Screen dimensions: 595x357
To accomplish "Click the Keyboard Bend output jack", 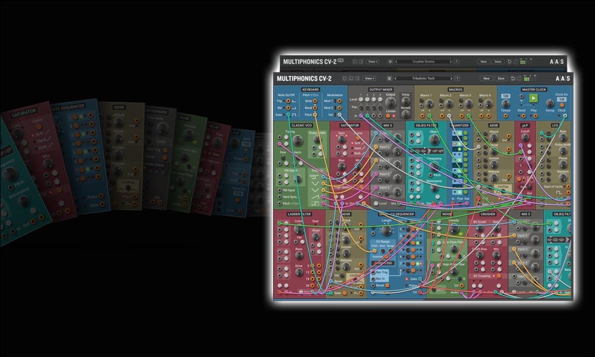I will 316,108.
